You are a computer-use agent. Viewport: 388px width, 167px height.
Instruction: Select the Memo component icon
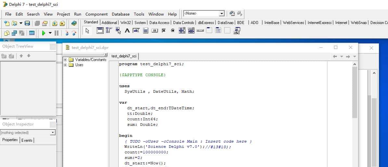(146, 30)
